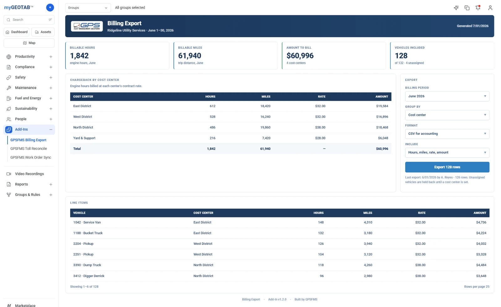Select the Yard & Support chargeback row
Image resolution: width=501 pixels, height=307 pixels.
click(230, 138)
